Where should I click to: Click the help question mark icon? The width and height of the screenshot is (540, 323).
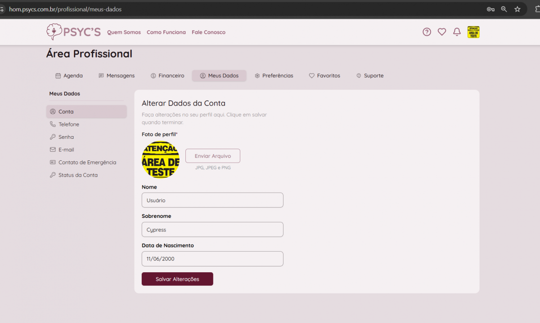coord(427,32)
